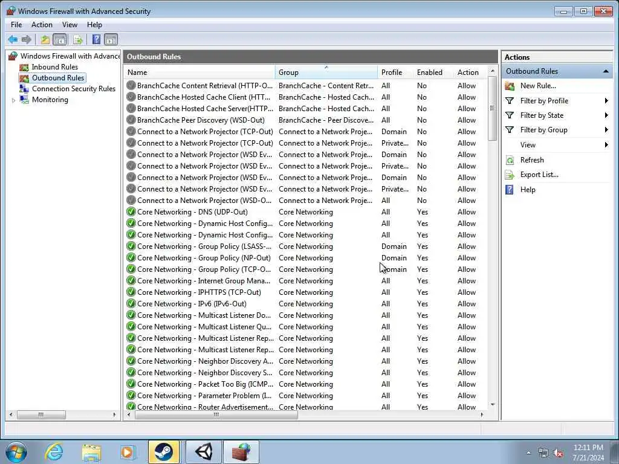
Task: Click the green icon of Core Networking IPHTTPS rule
Action: 131,292
